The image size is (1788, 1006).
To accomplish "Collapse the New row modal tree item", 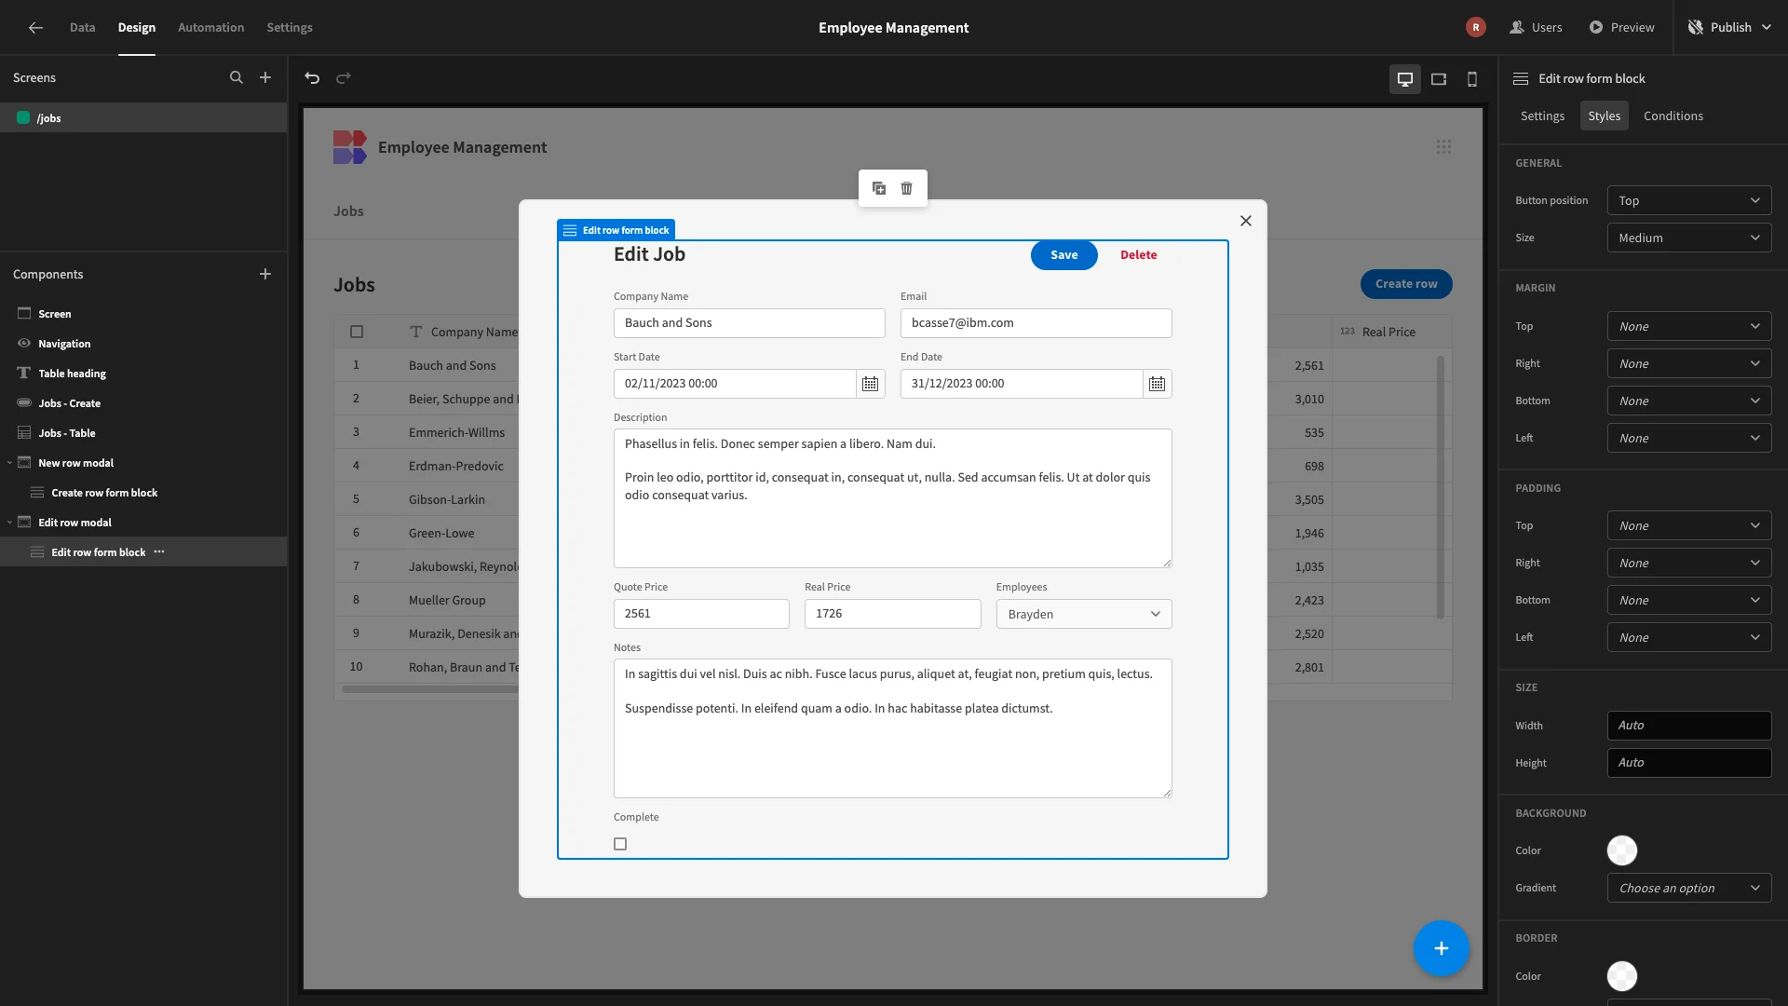I will 10,463.
